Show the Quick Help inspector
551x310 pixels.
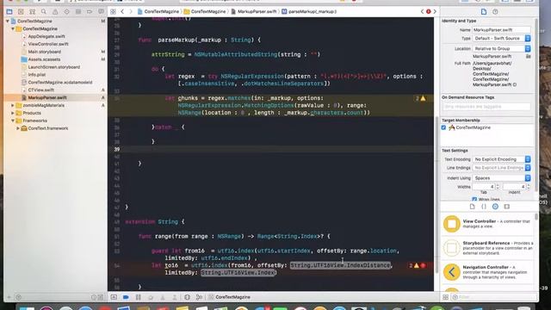pos(495,11)
